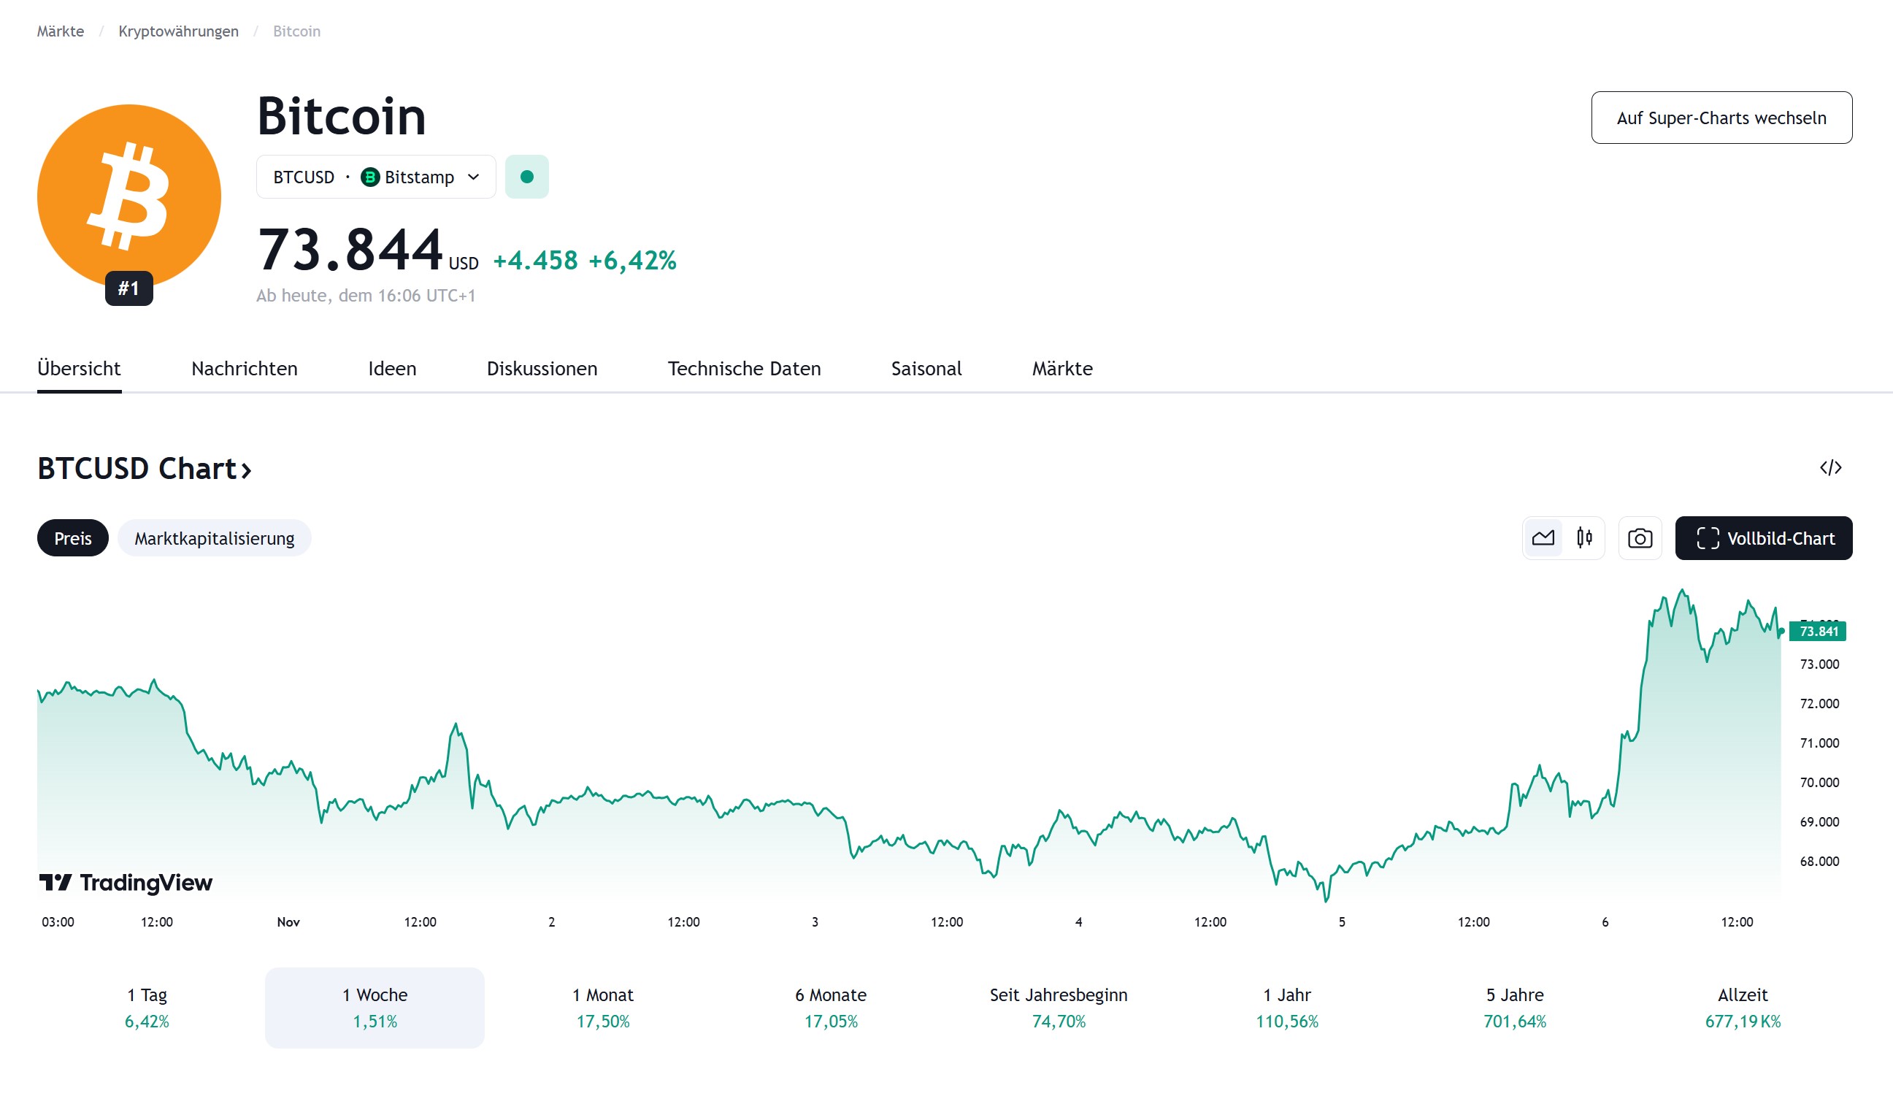
Task: Click Auf Super-Charts wechseln button
Action: click(1721, 118)
